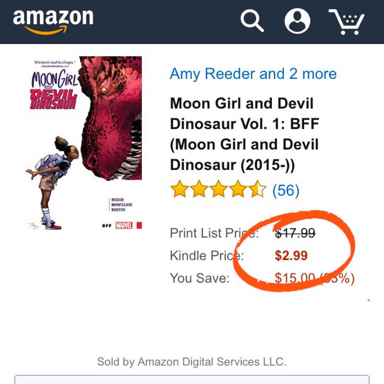The width and height of the screenshot is (384, 384).
Task: Click the 'Kindle Price:' label
Action: 207,256
